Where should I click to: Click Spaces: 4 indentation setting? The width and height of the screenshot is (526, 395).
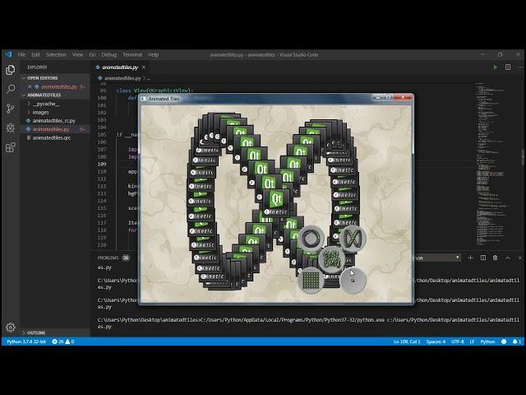point(436,342)
